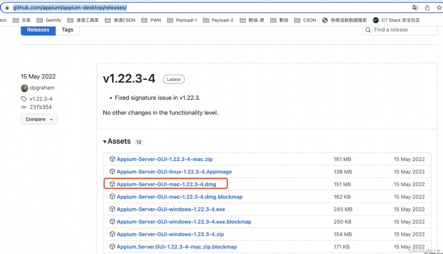Open the 渗透工具库 bookmark folder
The height and width of the screenshot is (254, 443).
coord(83,20)
